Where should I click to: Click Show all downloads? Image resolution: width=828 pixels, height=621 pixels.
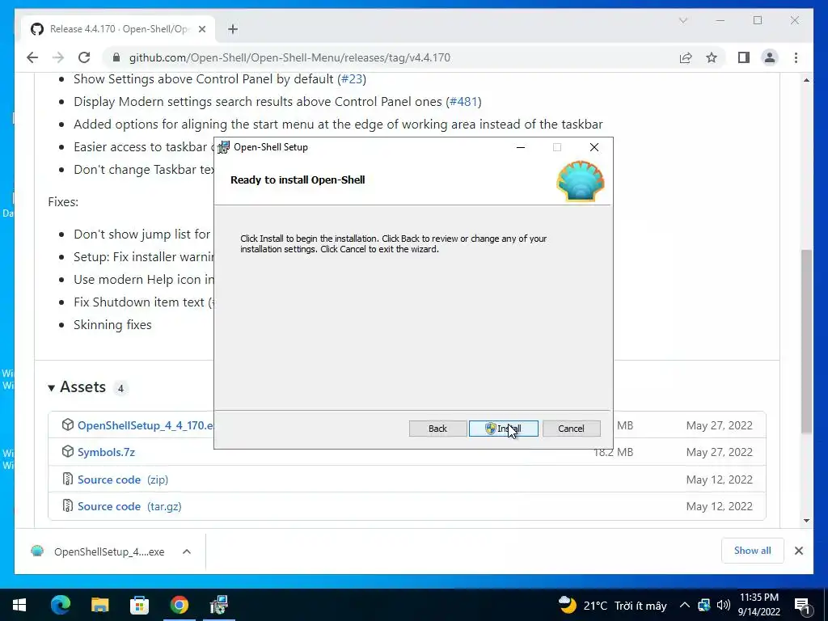(x=752, y=551)
